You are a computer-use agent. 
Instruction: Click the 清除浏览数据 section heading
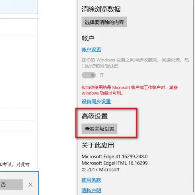pyautogui.click(x=101, y=9)
